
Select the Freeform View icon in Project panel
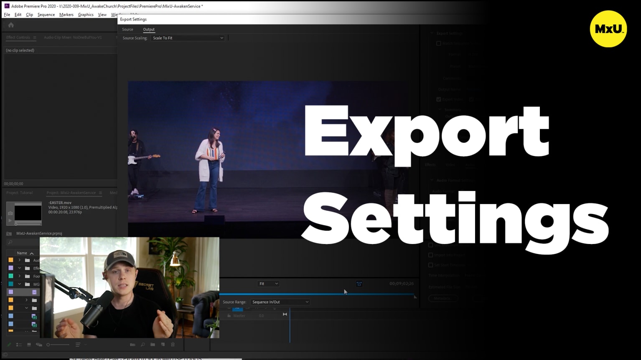(38, 345)
